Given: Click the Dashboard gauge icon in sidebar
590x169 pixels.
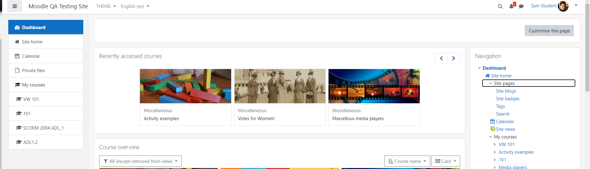Looking at the screenshot, I should pyautogui.click(x=17, y=28).
